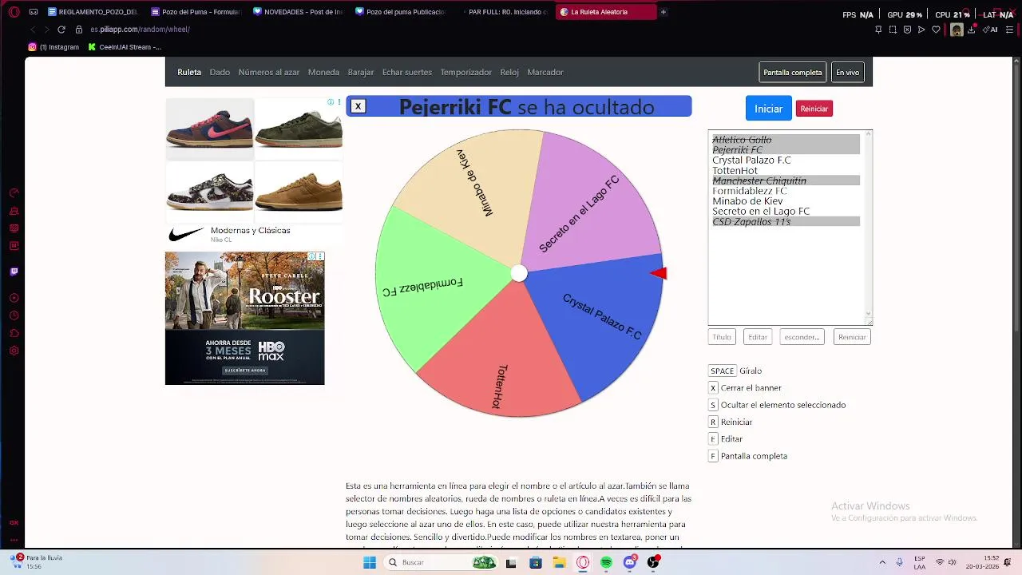The image size is (1022, 575).
Task: Open the Para la lluvia weather widget
Action: (36, 561)
